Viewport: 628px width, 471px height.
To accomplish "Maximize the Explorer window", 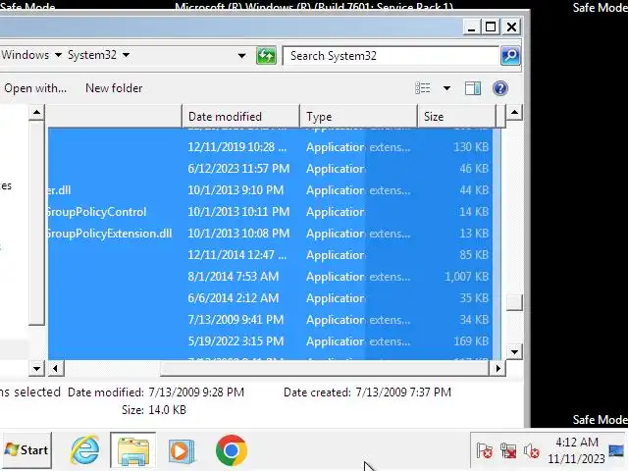I will pos(491,27).
